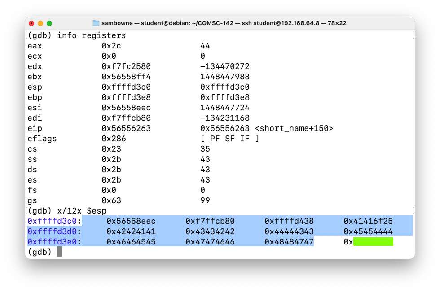Screen dimensions: 440x292
Task: Click memory word 0x43434242
Action: tap(210, 231)
